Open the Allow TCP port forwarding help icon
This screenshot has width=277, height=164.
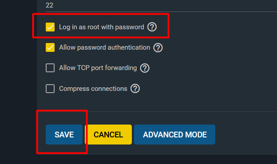pyautogui.click(x=145, y=68)
